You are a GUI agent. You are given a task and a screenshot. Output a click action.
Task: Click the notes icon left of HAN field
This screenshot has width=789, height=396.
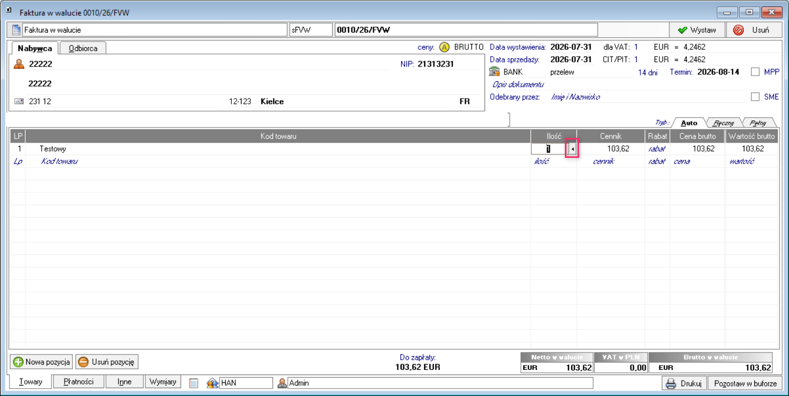(194, 383)
